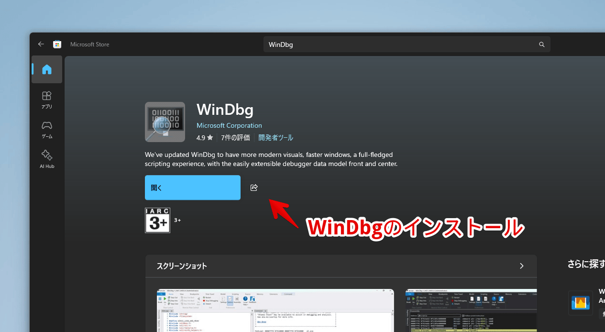Image resolution: width=605 pixels, height=332 pixels.
Task: Click the WinDbg app icon
Action: (x=165, y=122)
